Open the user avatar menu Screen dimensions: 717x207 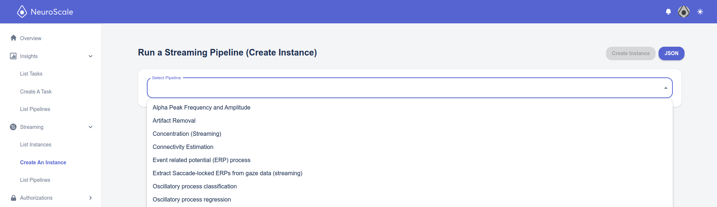(x=684, y=12)
